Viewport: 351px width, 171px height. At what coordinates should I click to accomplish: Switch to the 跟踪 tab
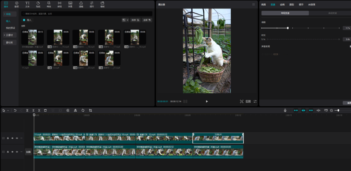[292, 4]
